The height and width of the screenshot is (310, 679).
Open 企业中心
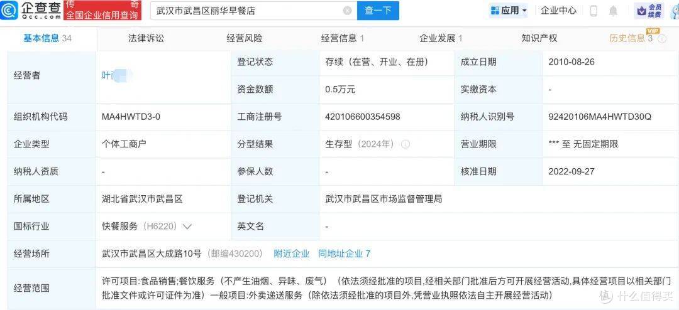point(559,11)
